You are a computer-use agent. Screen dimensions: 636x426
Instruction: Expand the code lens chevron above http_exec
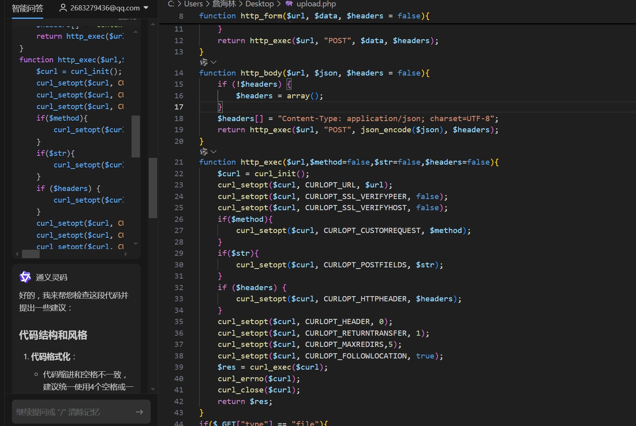213,152
